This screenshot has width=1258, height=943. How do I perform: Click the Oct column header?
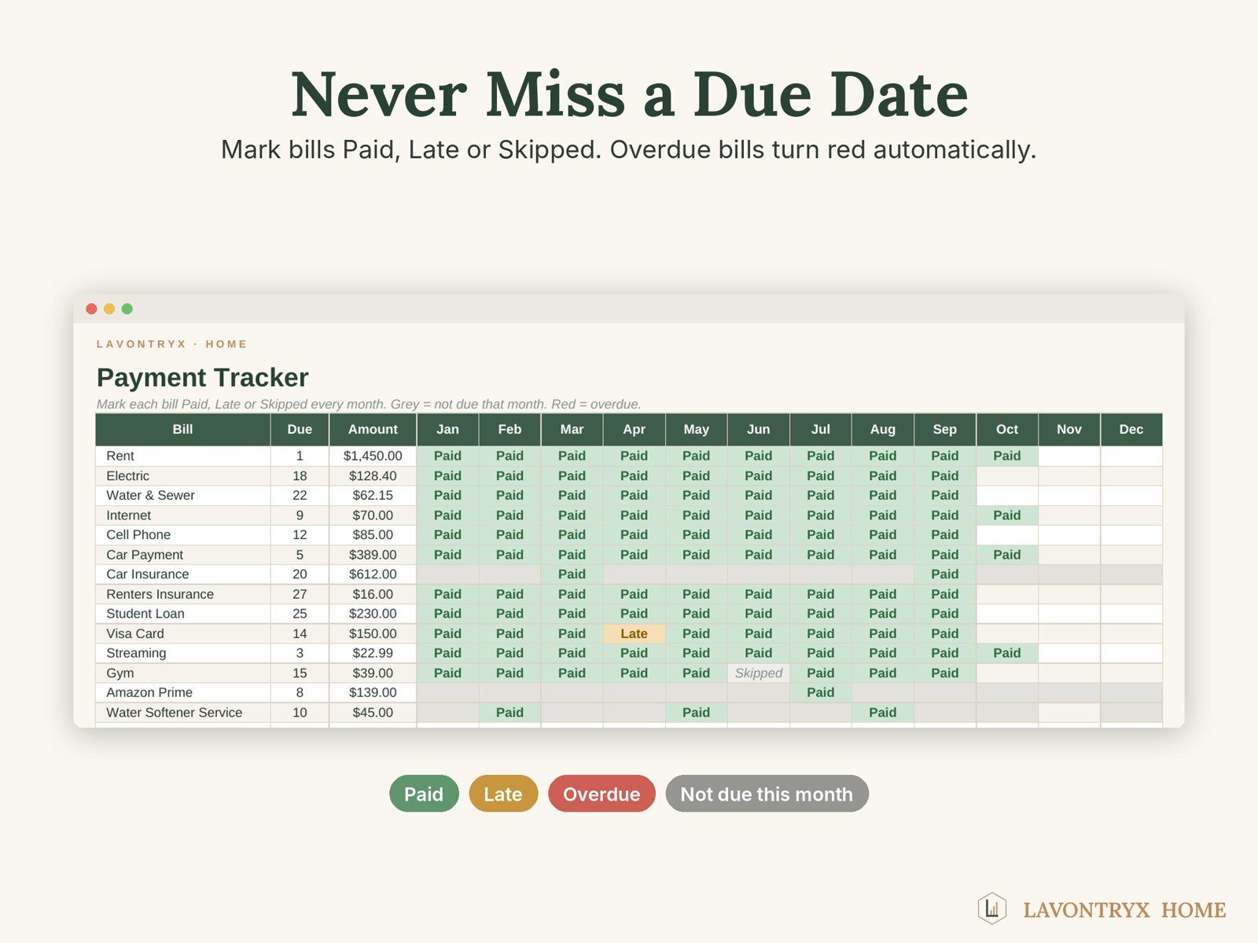(x=1006, y=429)
